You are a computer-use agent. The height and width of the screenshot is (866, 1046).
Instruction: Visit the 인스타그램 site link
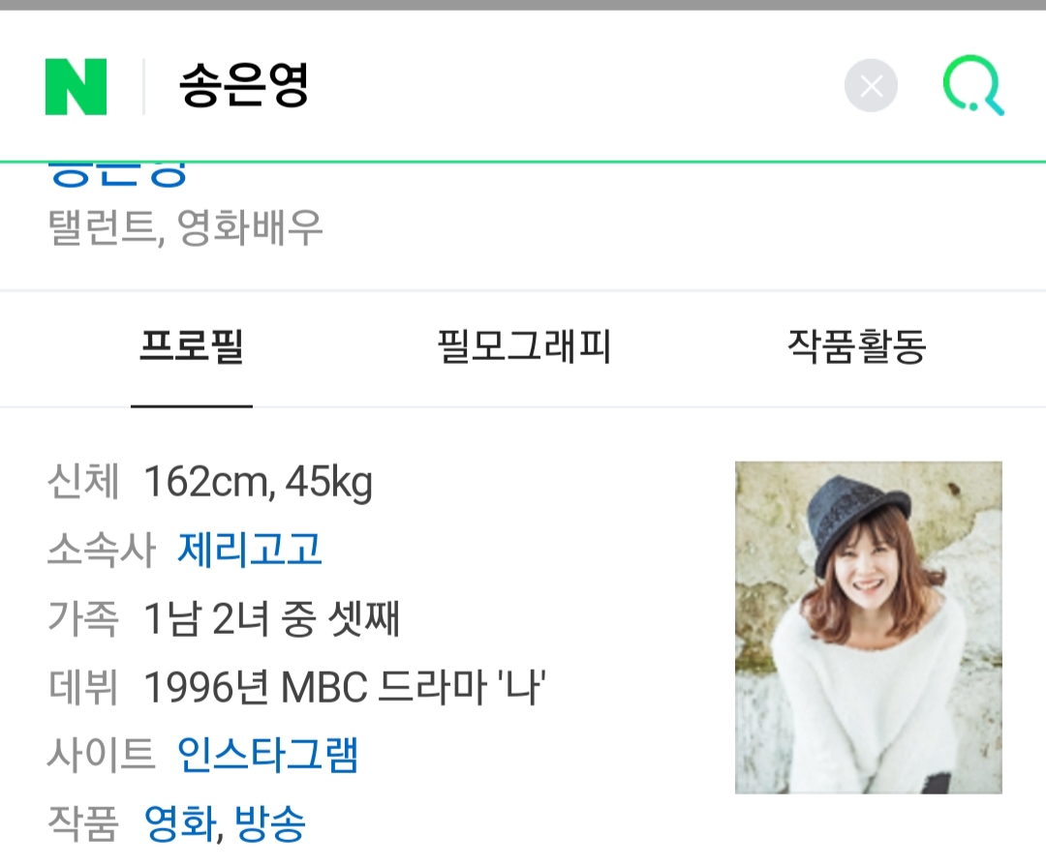267,755
